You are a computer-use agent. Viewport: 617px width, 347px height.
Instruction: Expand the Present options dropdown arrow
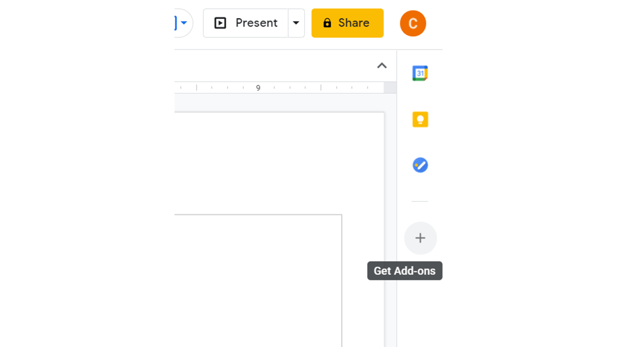[296, 23]
